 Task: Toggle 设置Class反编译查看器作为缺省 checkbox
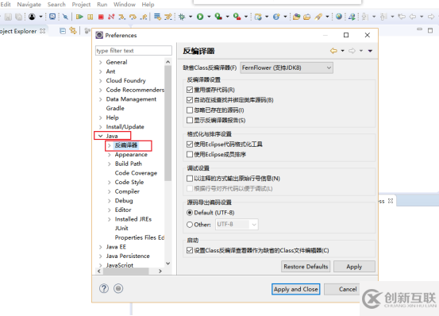point(190,250)
